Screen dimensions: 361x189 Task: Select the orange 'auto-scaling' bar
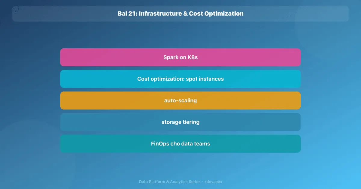click(x=180, y=100)
